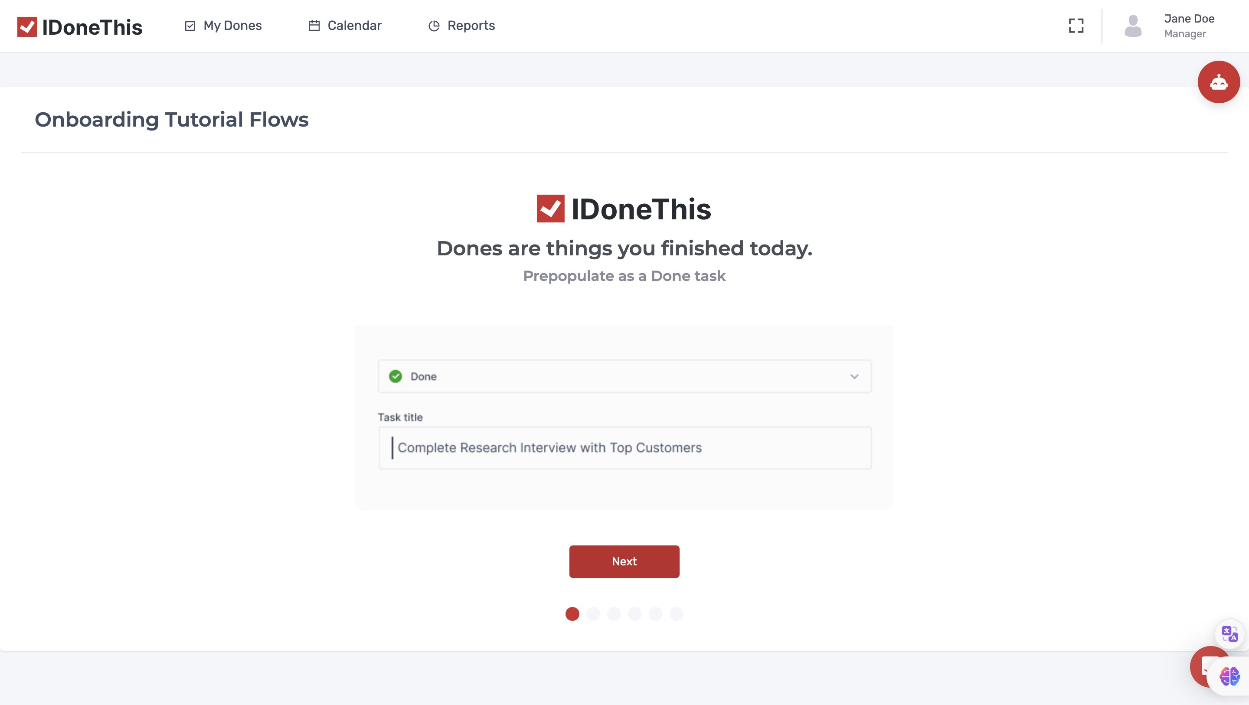Click the Reports pie chart icon
This screenshot has height=705, width=1249.
point(434,26)
